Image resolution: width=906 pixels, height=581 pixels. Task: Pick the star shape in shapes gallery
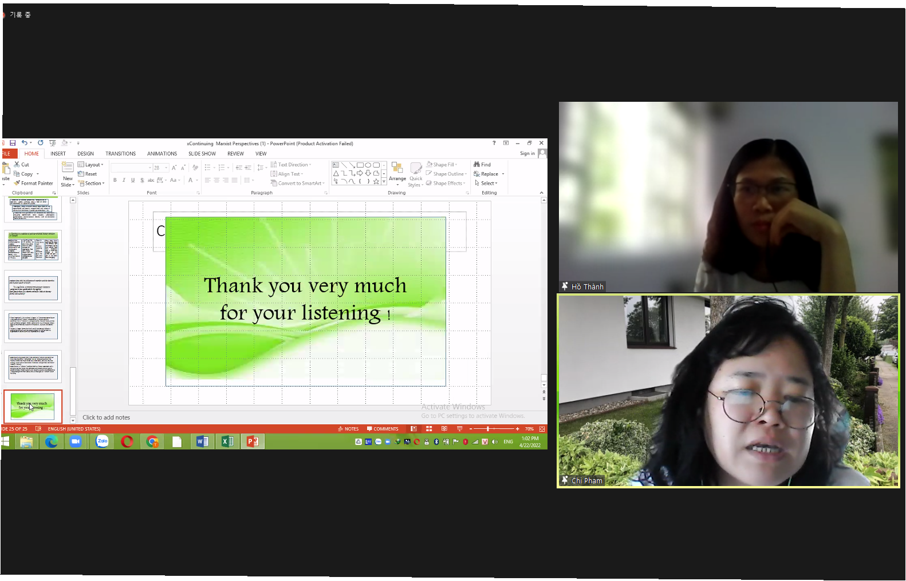click(x=376, y=181)
